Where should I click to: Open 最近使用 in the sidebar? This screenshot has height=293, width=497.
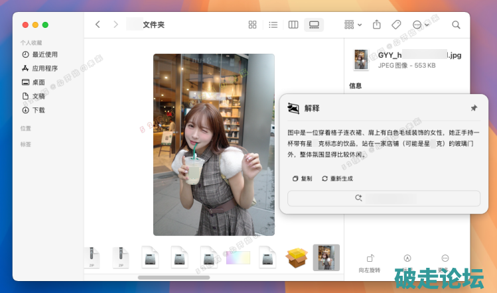click(x=44, y=54)
